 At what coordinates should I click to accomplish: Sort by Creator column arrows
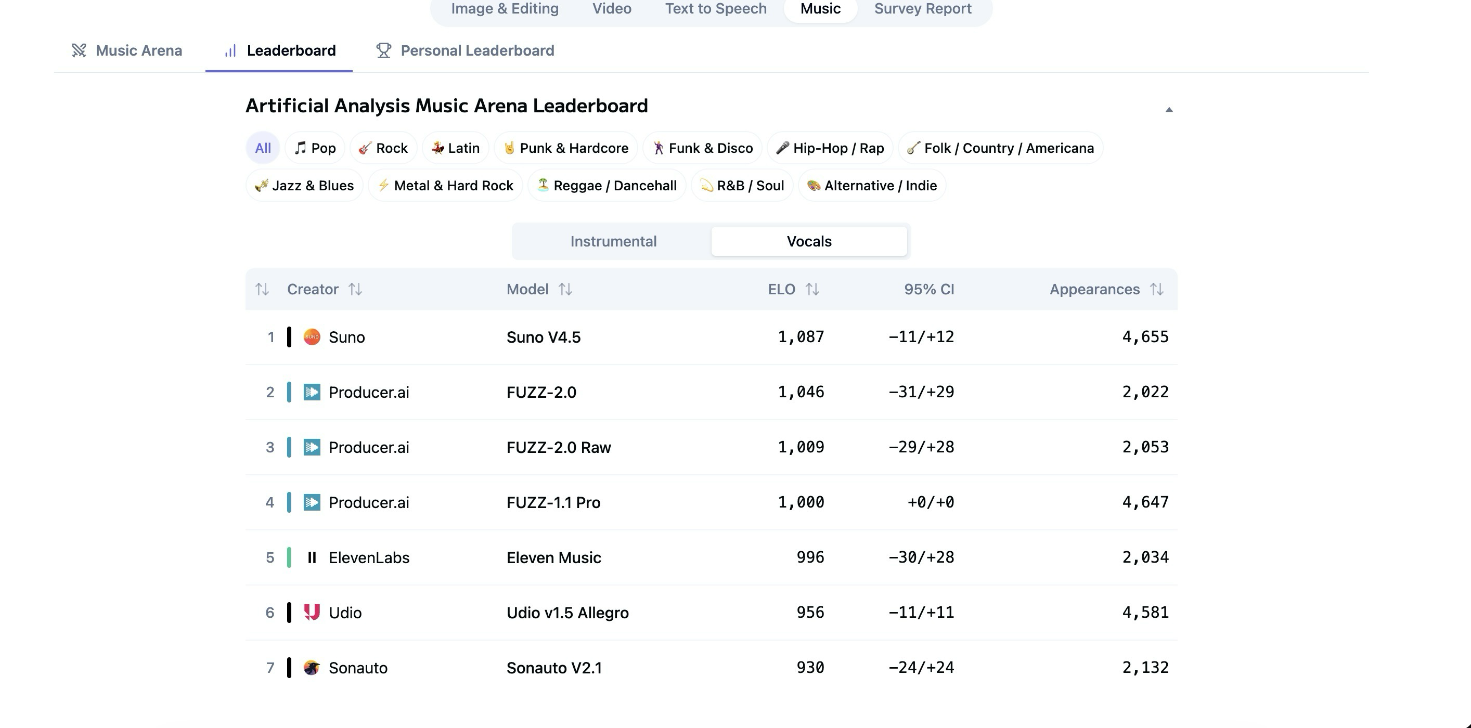[355, 290]
